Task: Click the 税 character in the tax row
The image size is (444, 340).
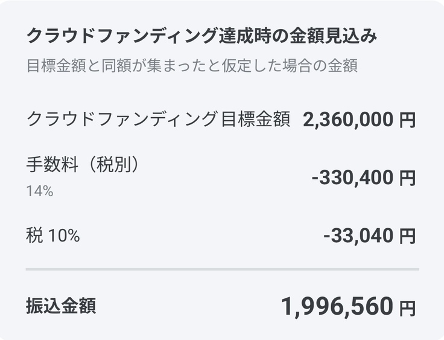Action: [34, 236]
